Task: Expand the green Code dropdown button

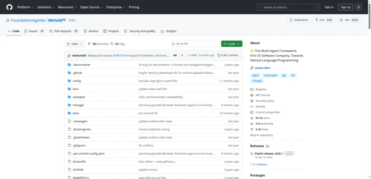Action: point(231,44)
